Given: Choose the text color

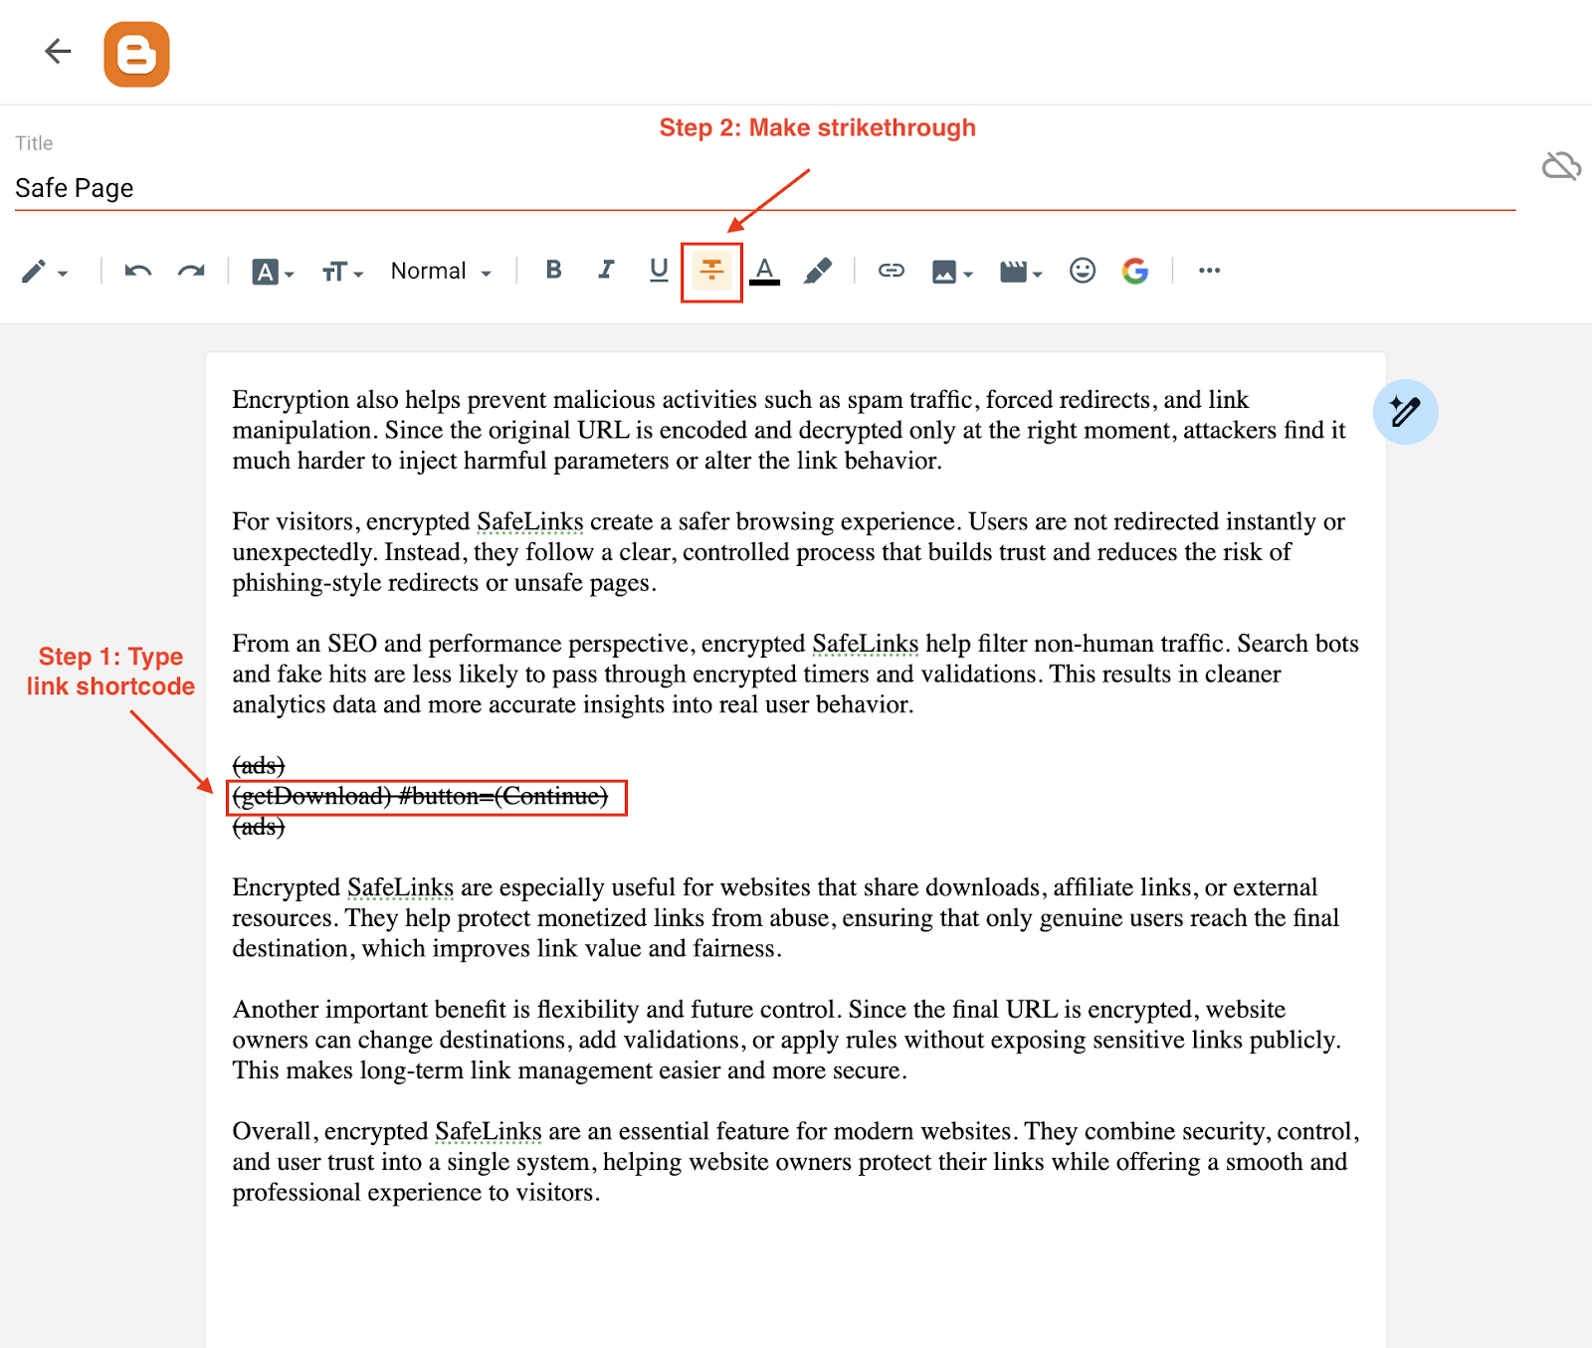Looking at the screenshot, I should click(764, 271).
